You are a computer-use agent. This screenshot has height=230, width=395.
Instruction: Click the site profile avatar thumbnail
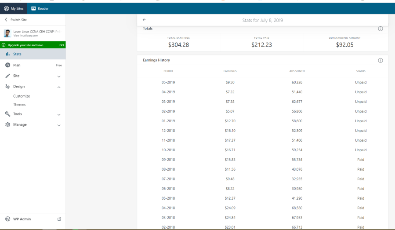pyautogui.click(x=7, y=33)
